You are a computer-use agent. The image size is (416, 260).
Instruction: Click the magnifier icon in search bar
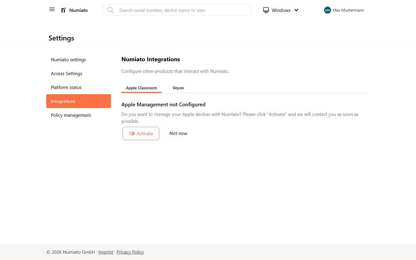(111, 10)
